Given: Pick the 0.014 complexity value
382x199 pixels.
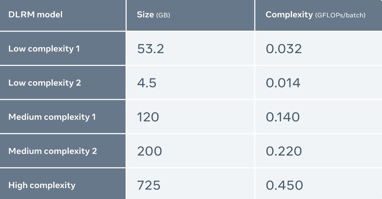Looking at the screenshot, I should click(x=283, y=83).
